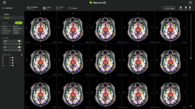195x109 pixels.
Task: Click the Birth Date value text
Action: [18, 28]
